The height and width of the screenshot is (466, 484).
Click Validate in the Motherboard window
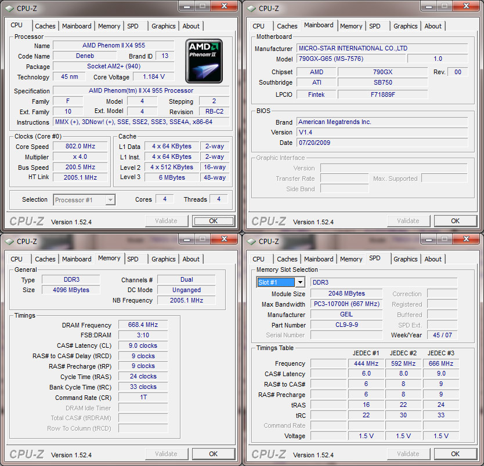(x=409, y=221)
